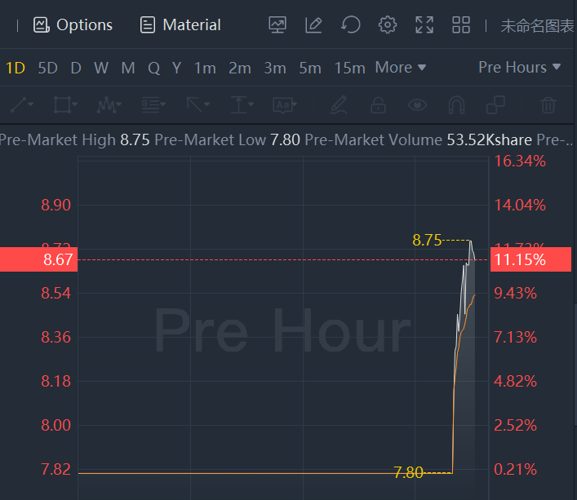The width and height of the screenshot is (577, 500).
Task: Delete drawings with the trash icon
Action: coord(548,104)
